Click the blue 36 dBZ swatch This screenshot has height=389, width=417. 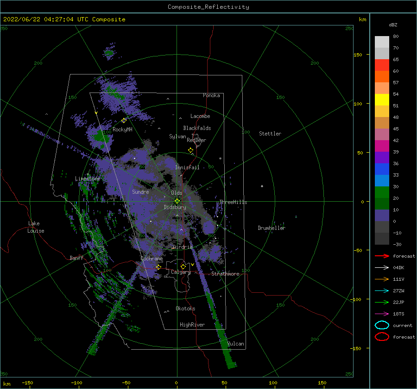[x=382, y=169]
